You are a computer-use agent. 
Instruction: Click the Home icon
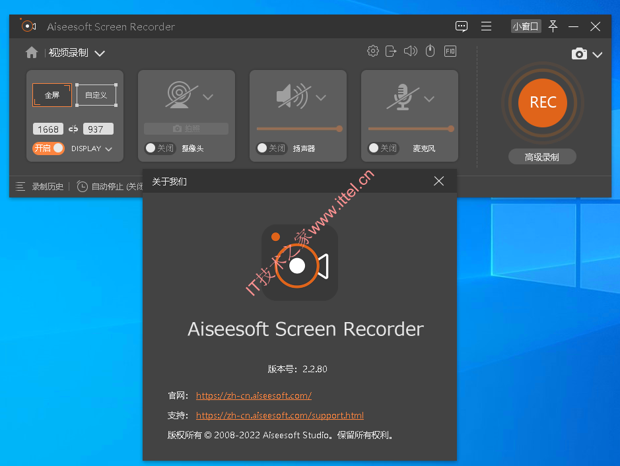point(32,53)
